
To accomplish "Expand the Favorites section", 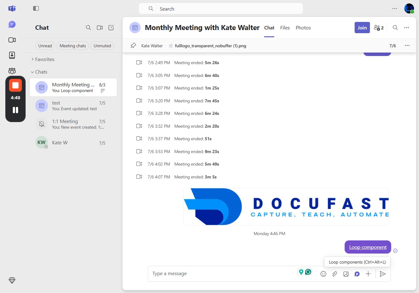I will tap(43, 59).
